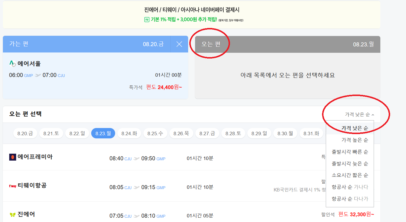This screenshot has width=406, height=222.
Task: Click the 편도 32,300원~ Jin Air price
Action: (x=356, y=214)
